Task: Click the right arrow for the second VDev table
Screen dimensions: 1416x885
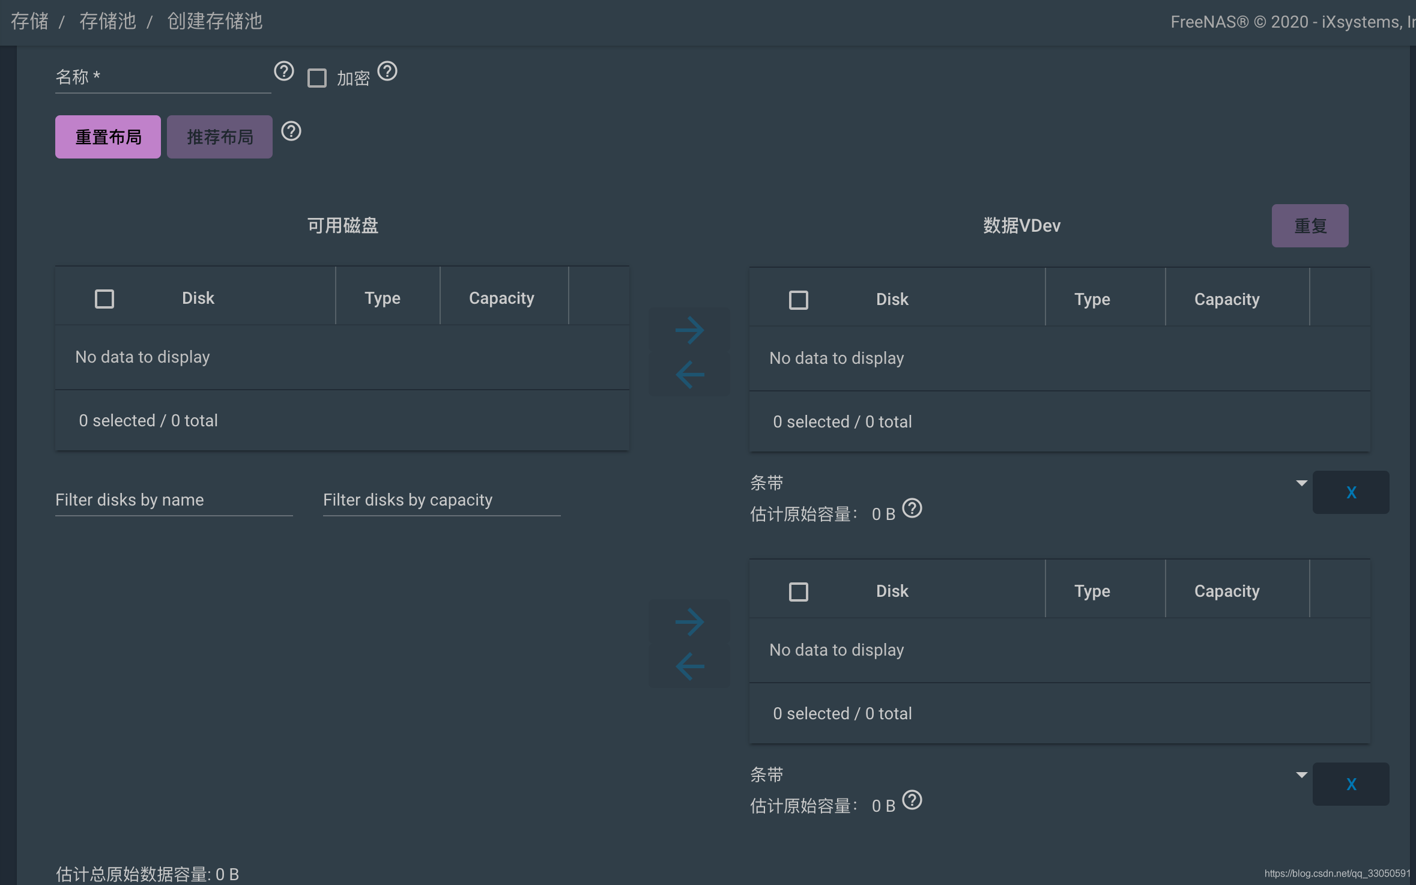Action: (x=689, y=622)
